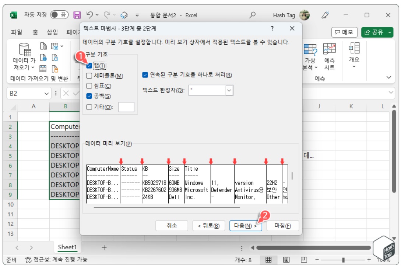
Task: Expand the 가상 분석 dropdown arrow
Action: click(316, 67)
